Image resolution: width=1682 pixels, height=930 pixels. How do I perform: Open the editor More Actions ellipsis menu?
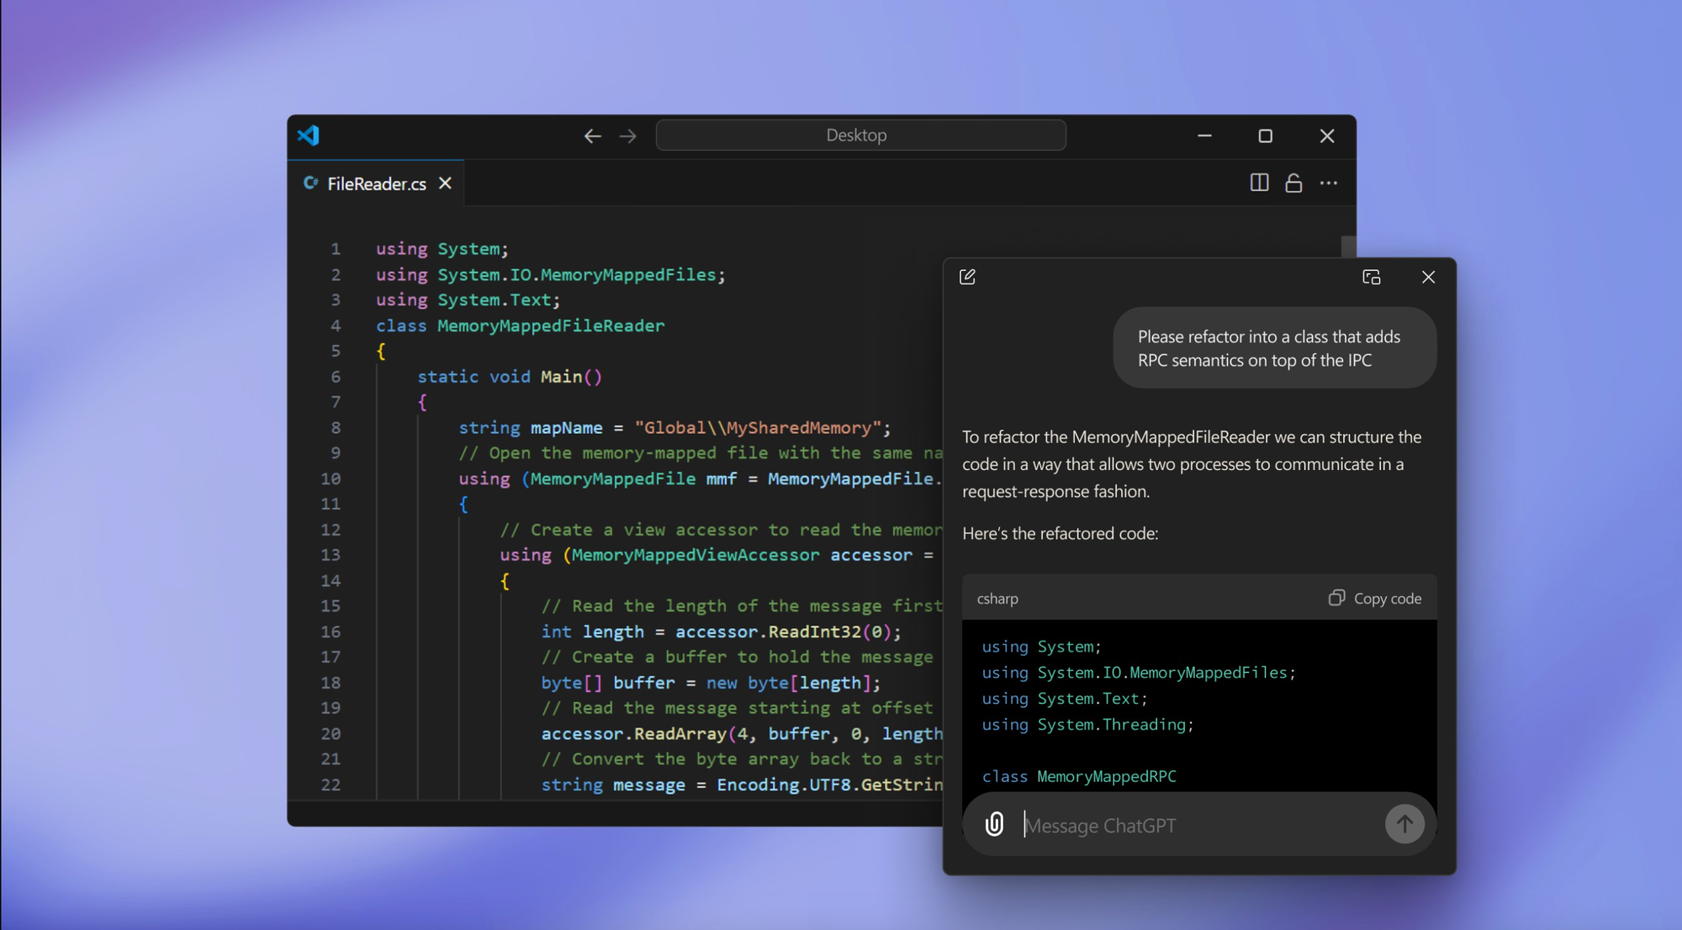pyautogui.click(x=1330, y=182)
